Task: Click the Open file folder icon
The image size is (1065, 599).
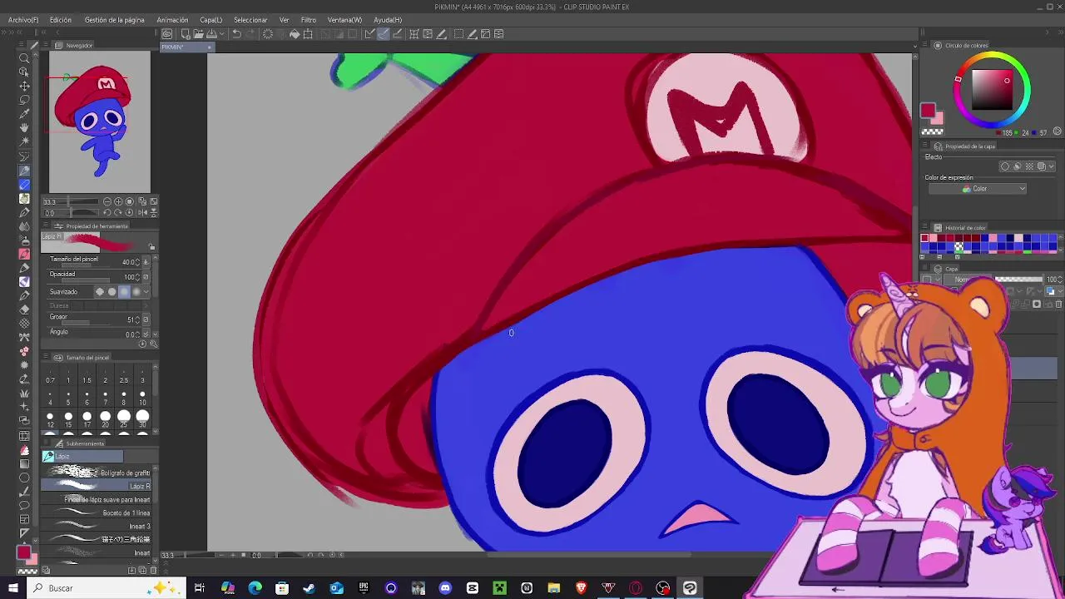Action: pos(199,34)
